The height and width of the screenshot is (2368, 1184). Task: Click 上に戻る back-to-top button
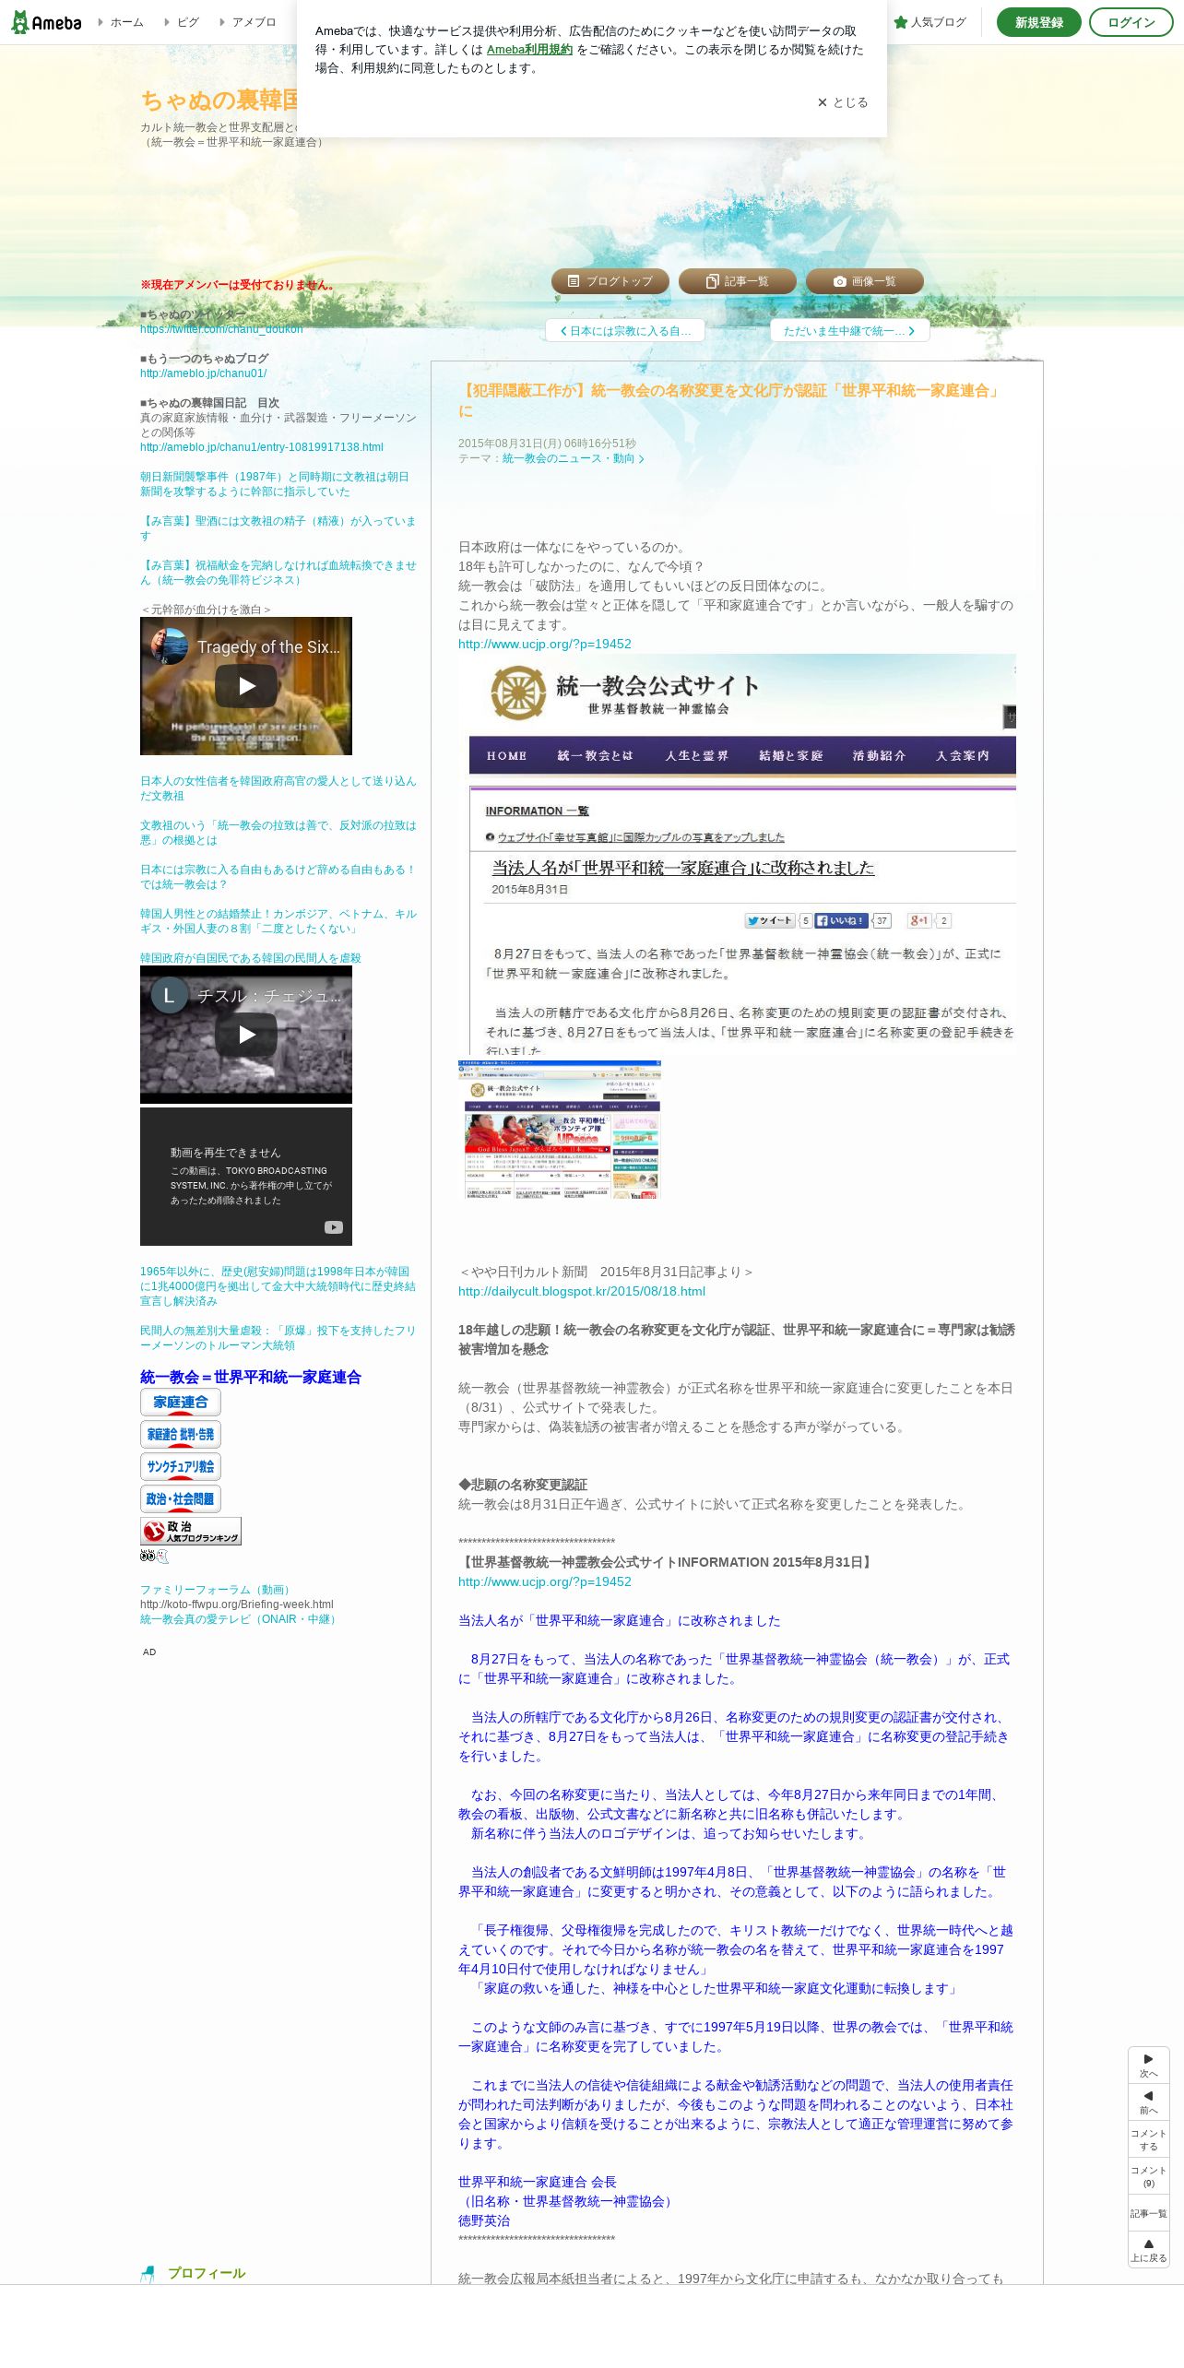pos(1149,2250)
